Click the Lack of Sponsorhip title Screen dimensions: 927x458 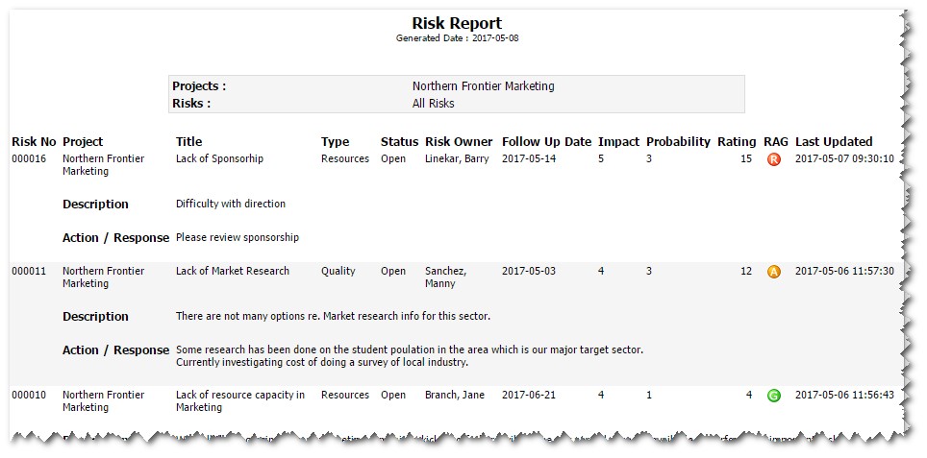pos(219,158)
